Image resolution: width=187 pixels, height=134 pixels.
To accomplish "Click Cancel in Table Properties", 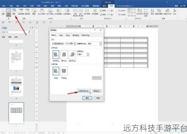I will tap(98, 98).
